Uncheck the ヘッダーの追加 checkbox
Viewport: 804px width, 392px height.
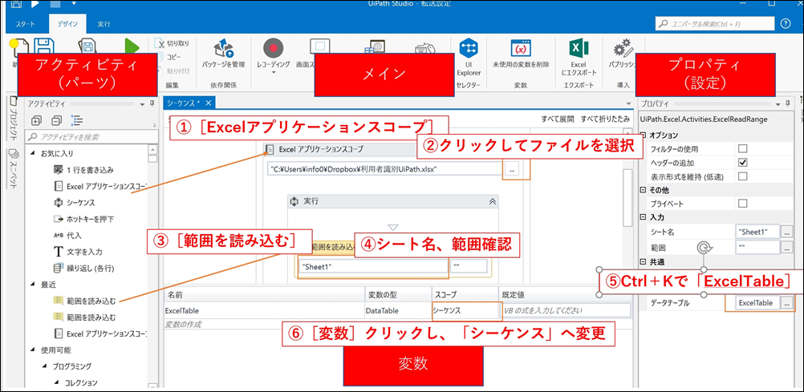(x=742, y=163)
